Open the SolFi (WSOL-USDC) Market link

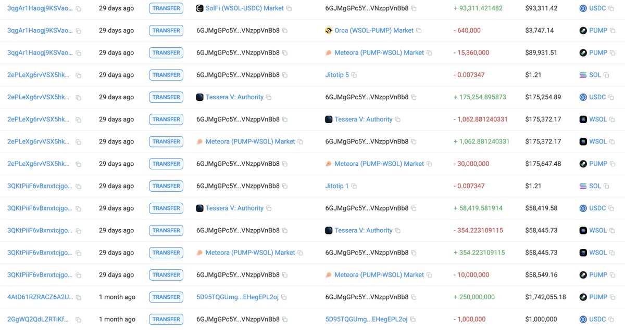tap(245, 8)
